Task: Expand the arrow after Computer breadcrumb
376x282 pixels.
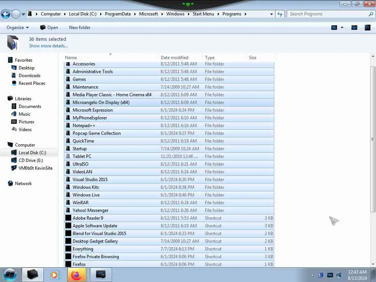Action: click(x=65, y=14)
